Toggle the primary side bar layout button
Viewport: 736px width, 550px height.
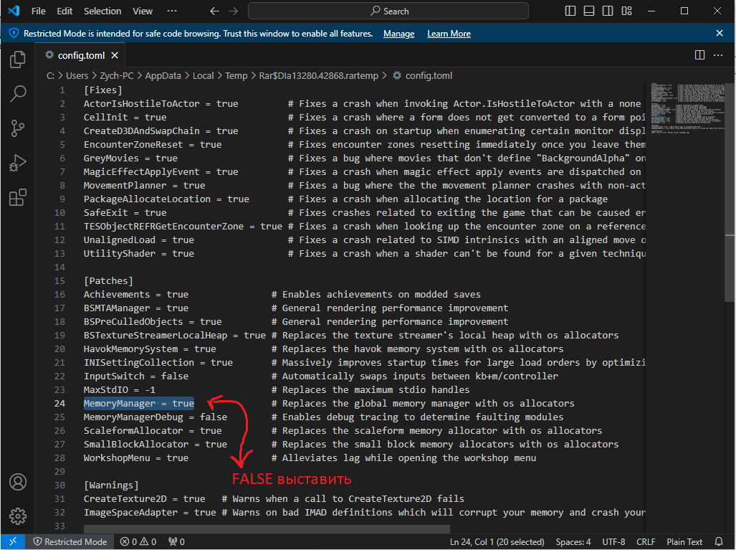570,11
